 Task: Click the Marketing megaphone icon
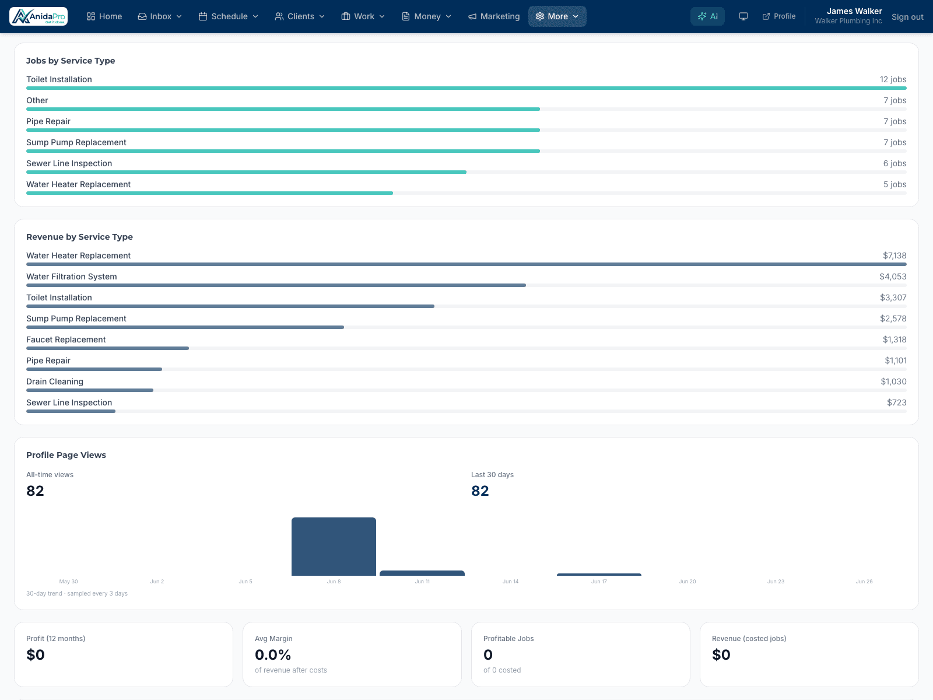click(x=472, y=16)
